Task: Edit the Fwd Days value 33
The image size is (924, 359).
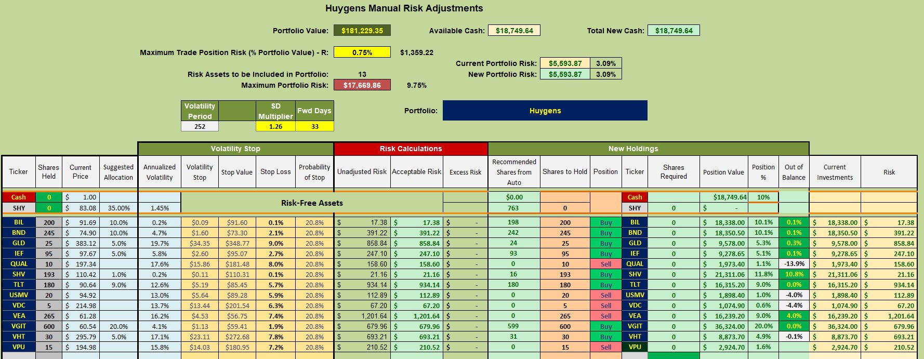Action: coord(314,126)
